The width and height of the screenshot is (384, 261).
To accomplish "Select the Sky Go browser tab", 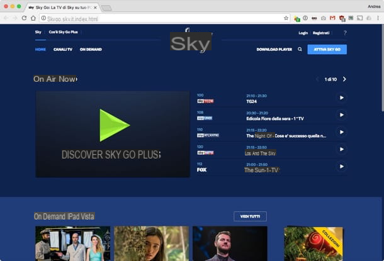I will coord(61,8).
